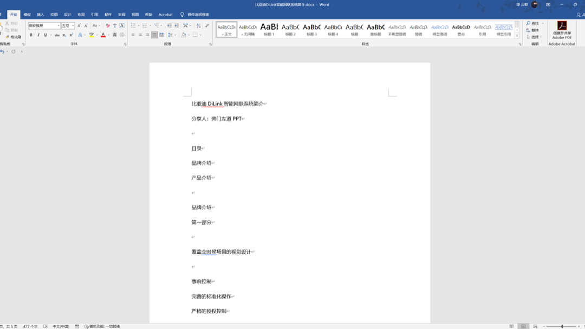
Task: Click the undo arrow in quick access toolbar
Action: click(x=3, y=51)
